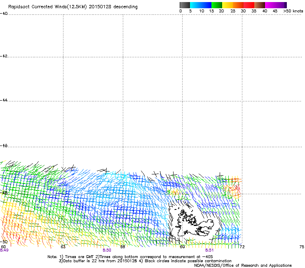Click the gray 0–5 knots color segment
Viewport: 305px width, 268px height.
(185, 5)
